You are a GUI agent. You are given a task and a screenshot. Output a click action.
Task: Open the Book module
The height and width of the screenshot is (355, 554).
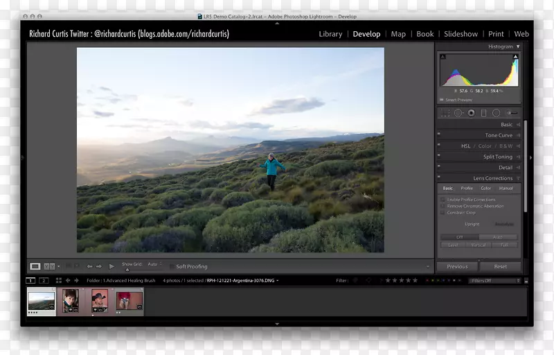(425, 34)
